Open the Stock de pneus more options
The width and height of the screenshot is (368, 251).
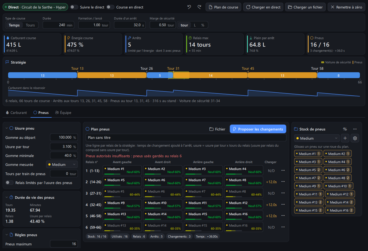355,129
